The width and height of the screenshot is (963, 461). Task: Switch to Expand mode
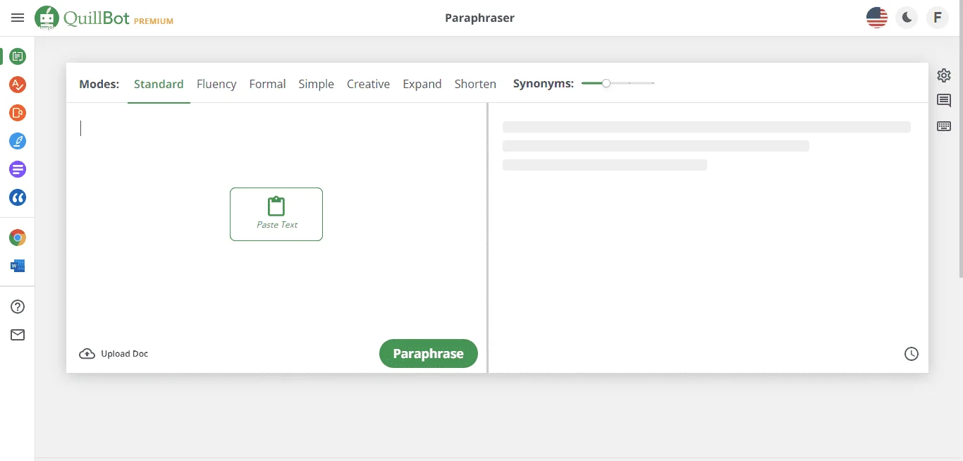point(422,84)
